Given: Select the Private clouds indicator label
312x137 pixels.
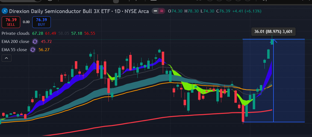Looking at the screenshot, I should point(16,33).
